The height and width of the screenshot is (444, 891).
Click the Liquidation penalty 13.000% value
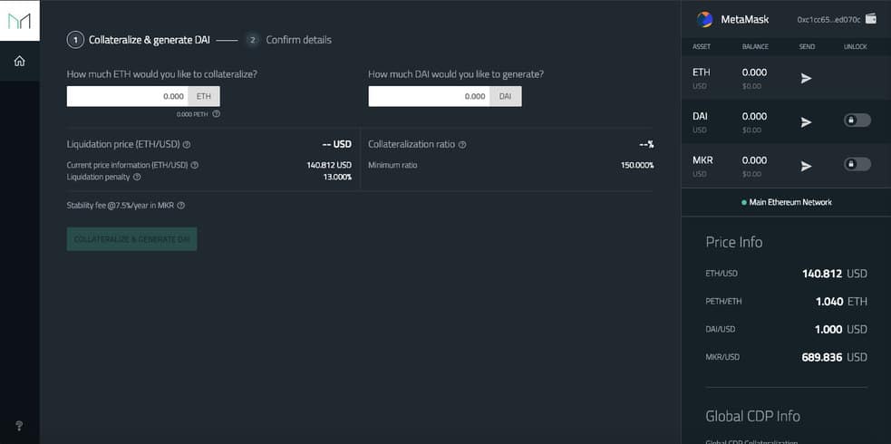337,177
